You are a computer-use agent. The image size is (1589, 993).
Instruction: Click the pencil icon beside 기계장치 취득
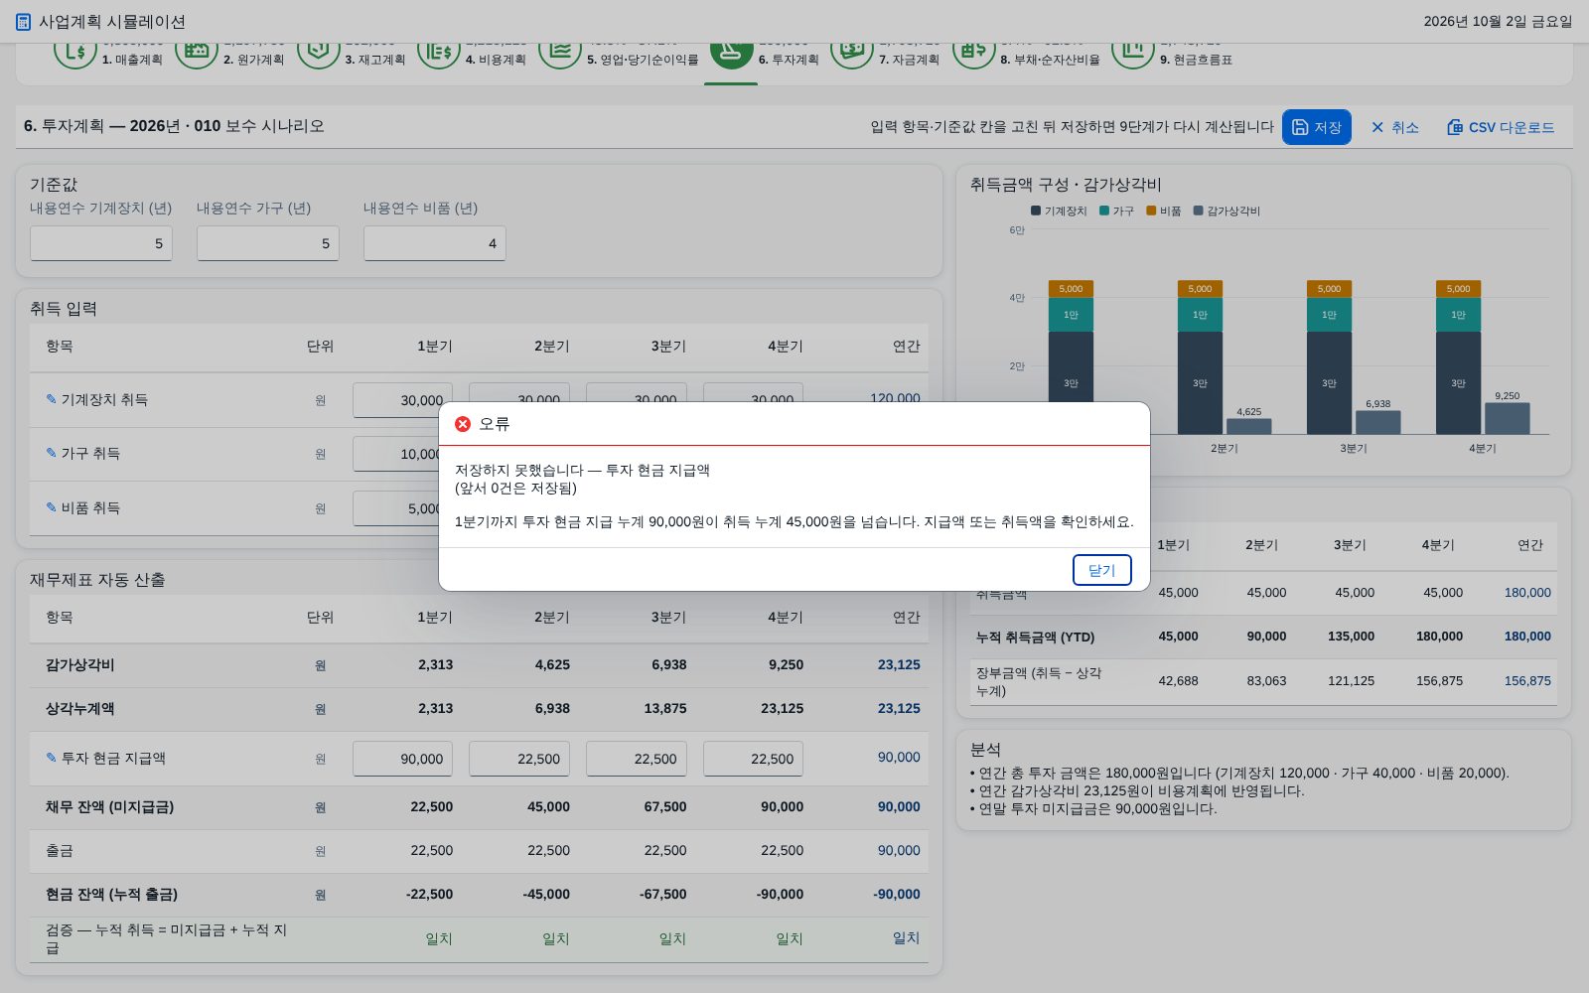(x=52, y=399)
